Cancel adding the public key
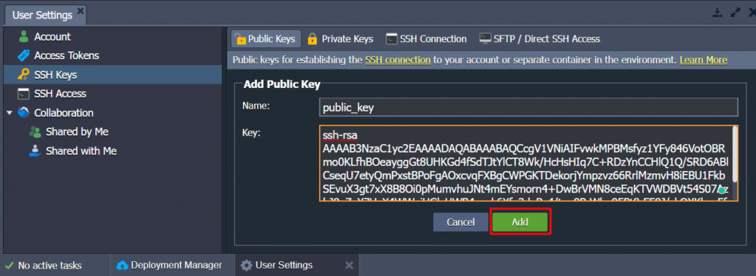756x276 pixels. pos(461,222)
